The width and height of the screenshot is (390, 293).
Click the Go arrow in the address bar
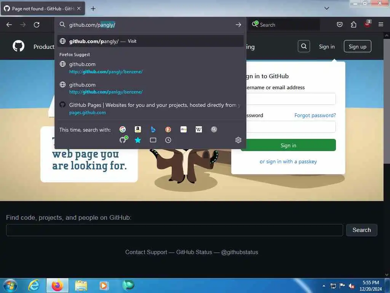coord(238,25)
